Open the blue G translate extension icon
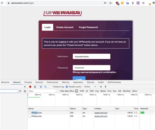The width and height of the screenshot is (155, 130). click(128, 3)
